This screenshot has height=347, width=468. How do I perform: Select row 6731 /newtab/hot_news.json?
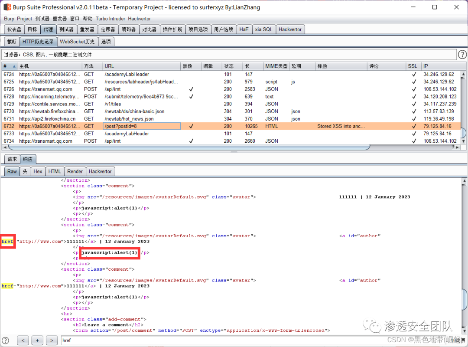(231, 119)
